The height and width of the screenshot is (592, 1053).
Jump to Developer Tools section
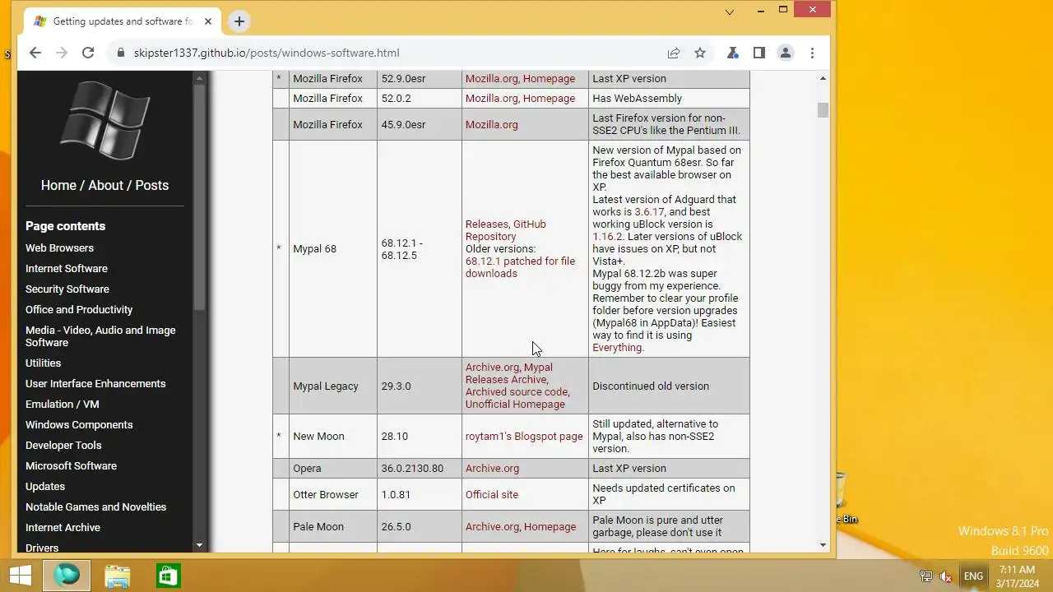click(63, 445)
